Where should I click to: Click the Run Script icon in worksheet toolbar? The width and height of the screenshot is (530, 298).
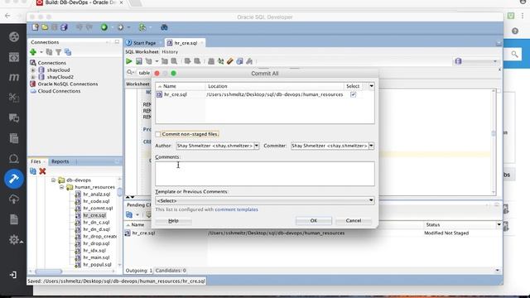pyautogui.click(x=138, y=61)
